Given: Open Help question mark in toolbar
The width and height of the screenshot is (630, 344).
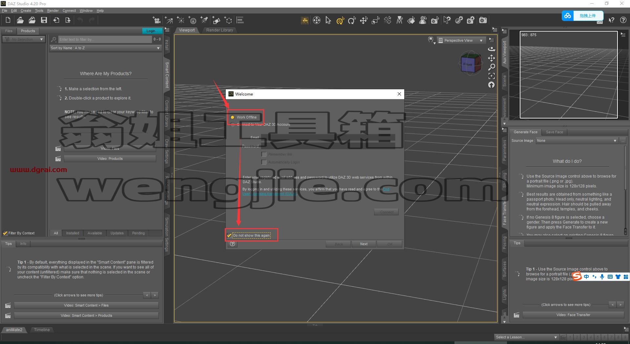Looking at the screenshot, I should pyautogui.click(x=623, y=20).
